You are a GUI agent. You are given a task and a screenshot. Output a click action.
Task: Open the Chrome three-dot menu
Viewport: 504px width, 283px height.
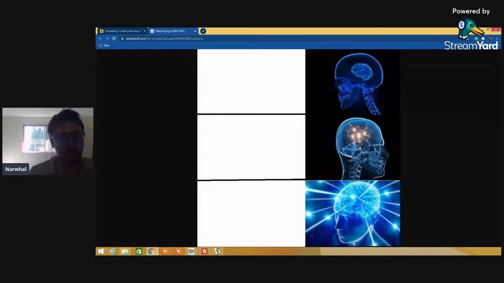point(497,39)
